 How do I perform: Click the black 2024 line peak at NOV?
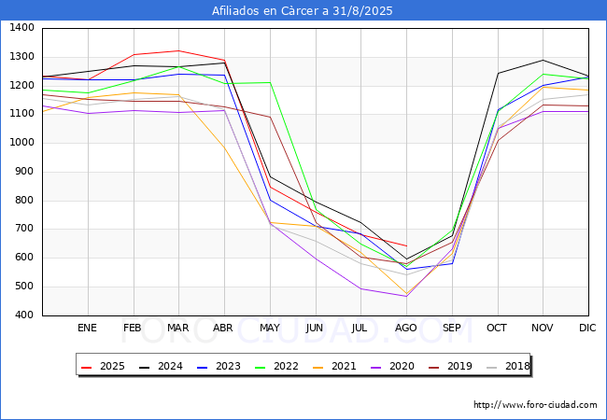tap(543, 60)
